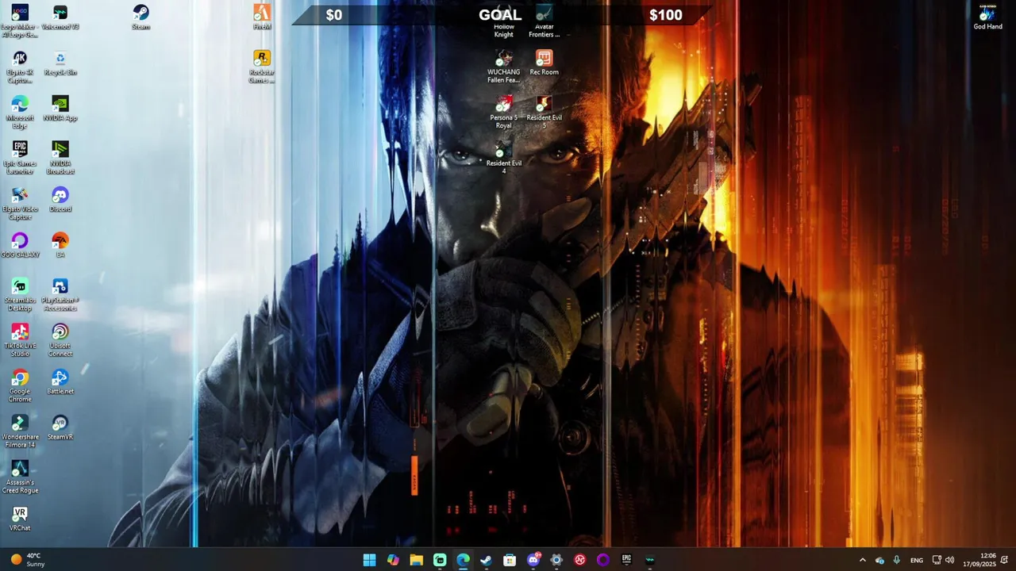Open Discord from the taskbar
Image resolution: width=1016 pixels, height=571 pixels.
point(533,560)
